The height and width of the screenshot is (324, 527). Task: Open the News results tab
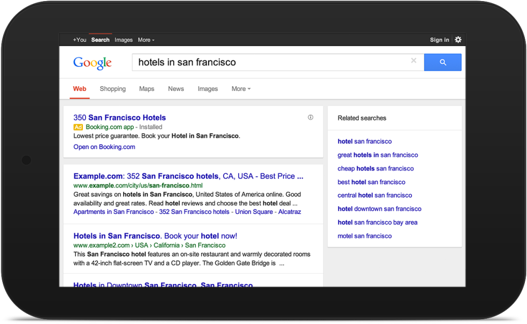(176, 89)
